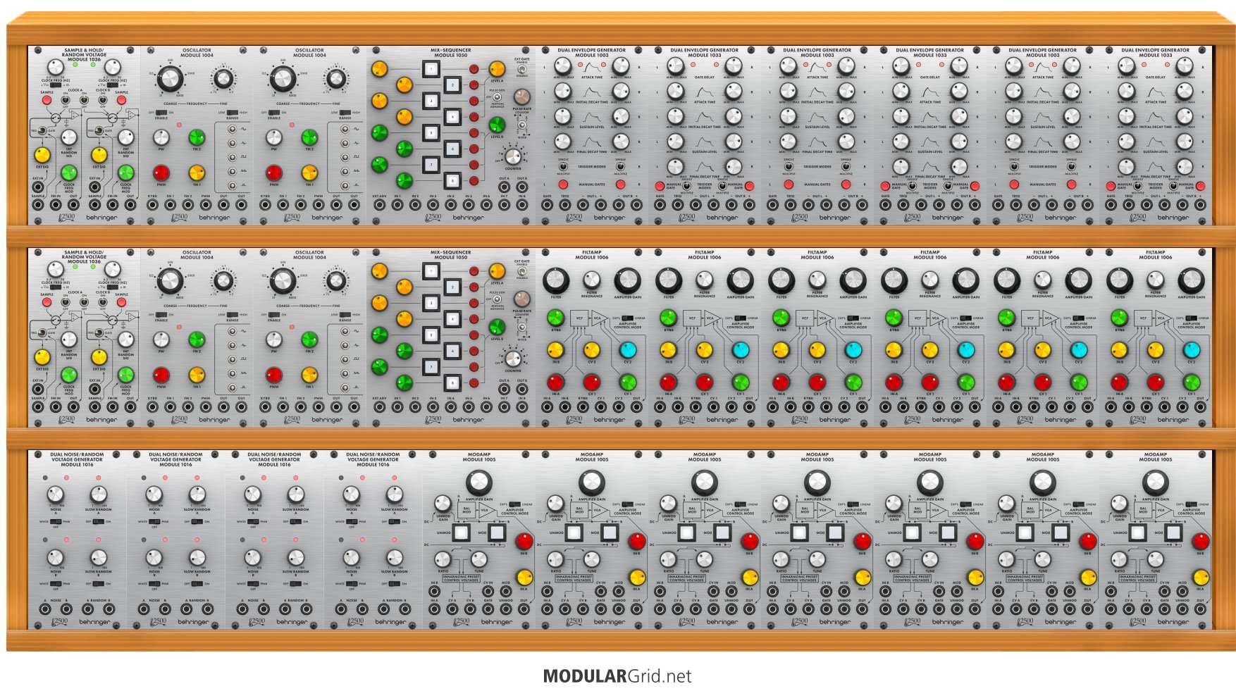Toggle Amplifier Control Mode switch on first Modamp
Viewport: 1236px width, 691px height.
514,504
